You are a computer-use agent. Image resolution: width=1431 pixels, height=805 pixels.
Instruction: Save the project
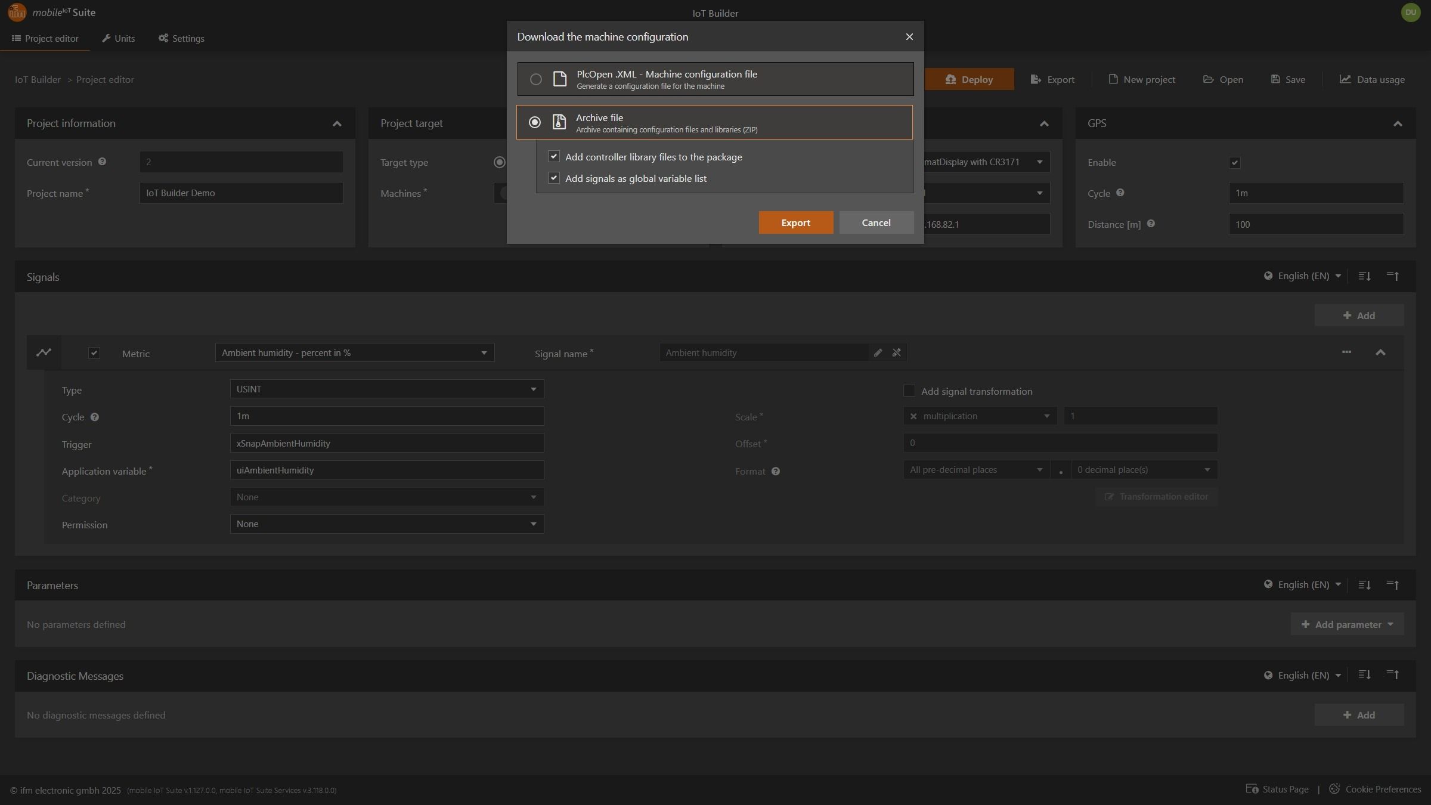1288,79
